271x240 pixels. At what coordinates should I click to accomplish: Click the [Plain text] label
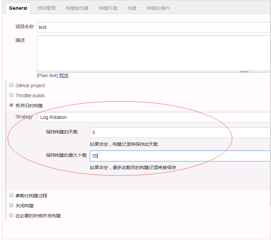click(x=47, y=75)
